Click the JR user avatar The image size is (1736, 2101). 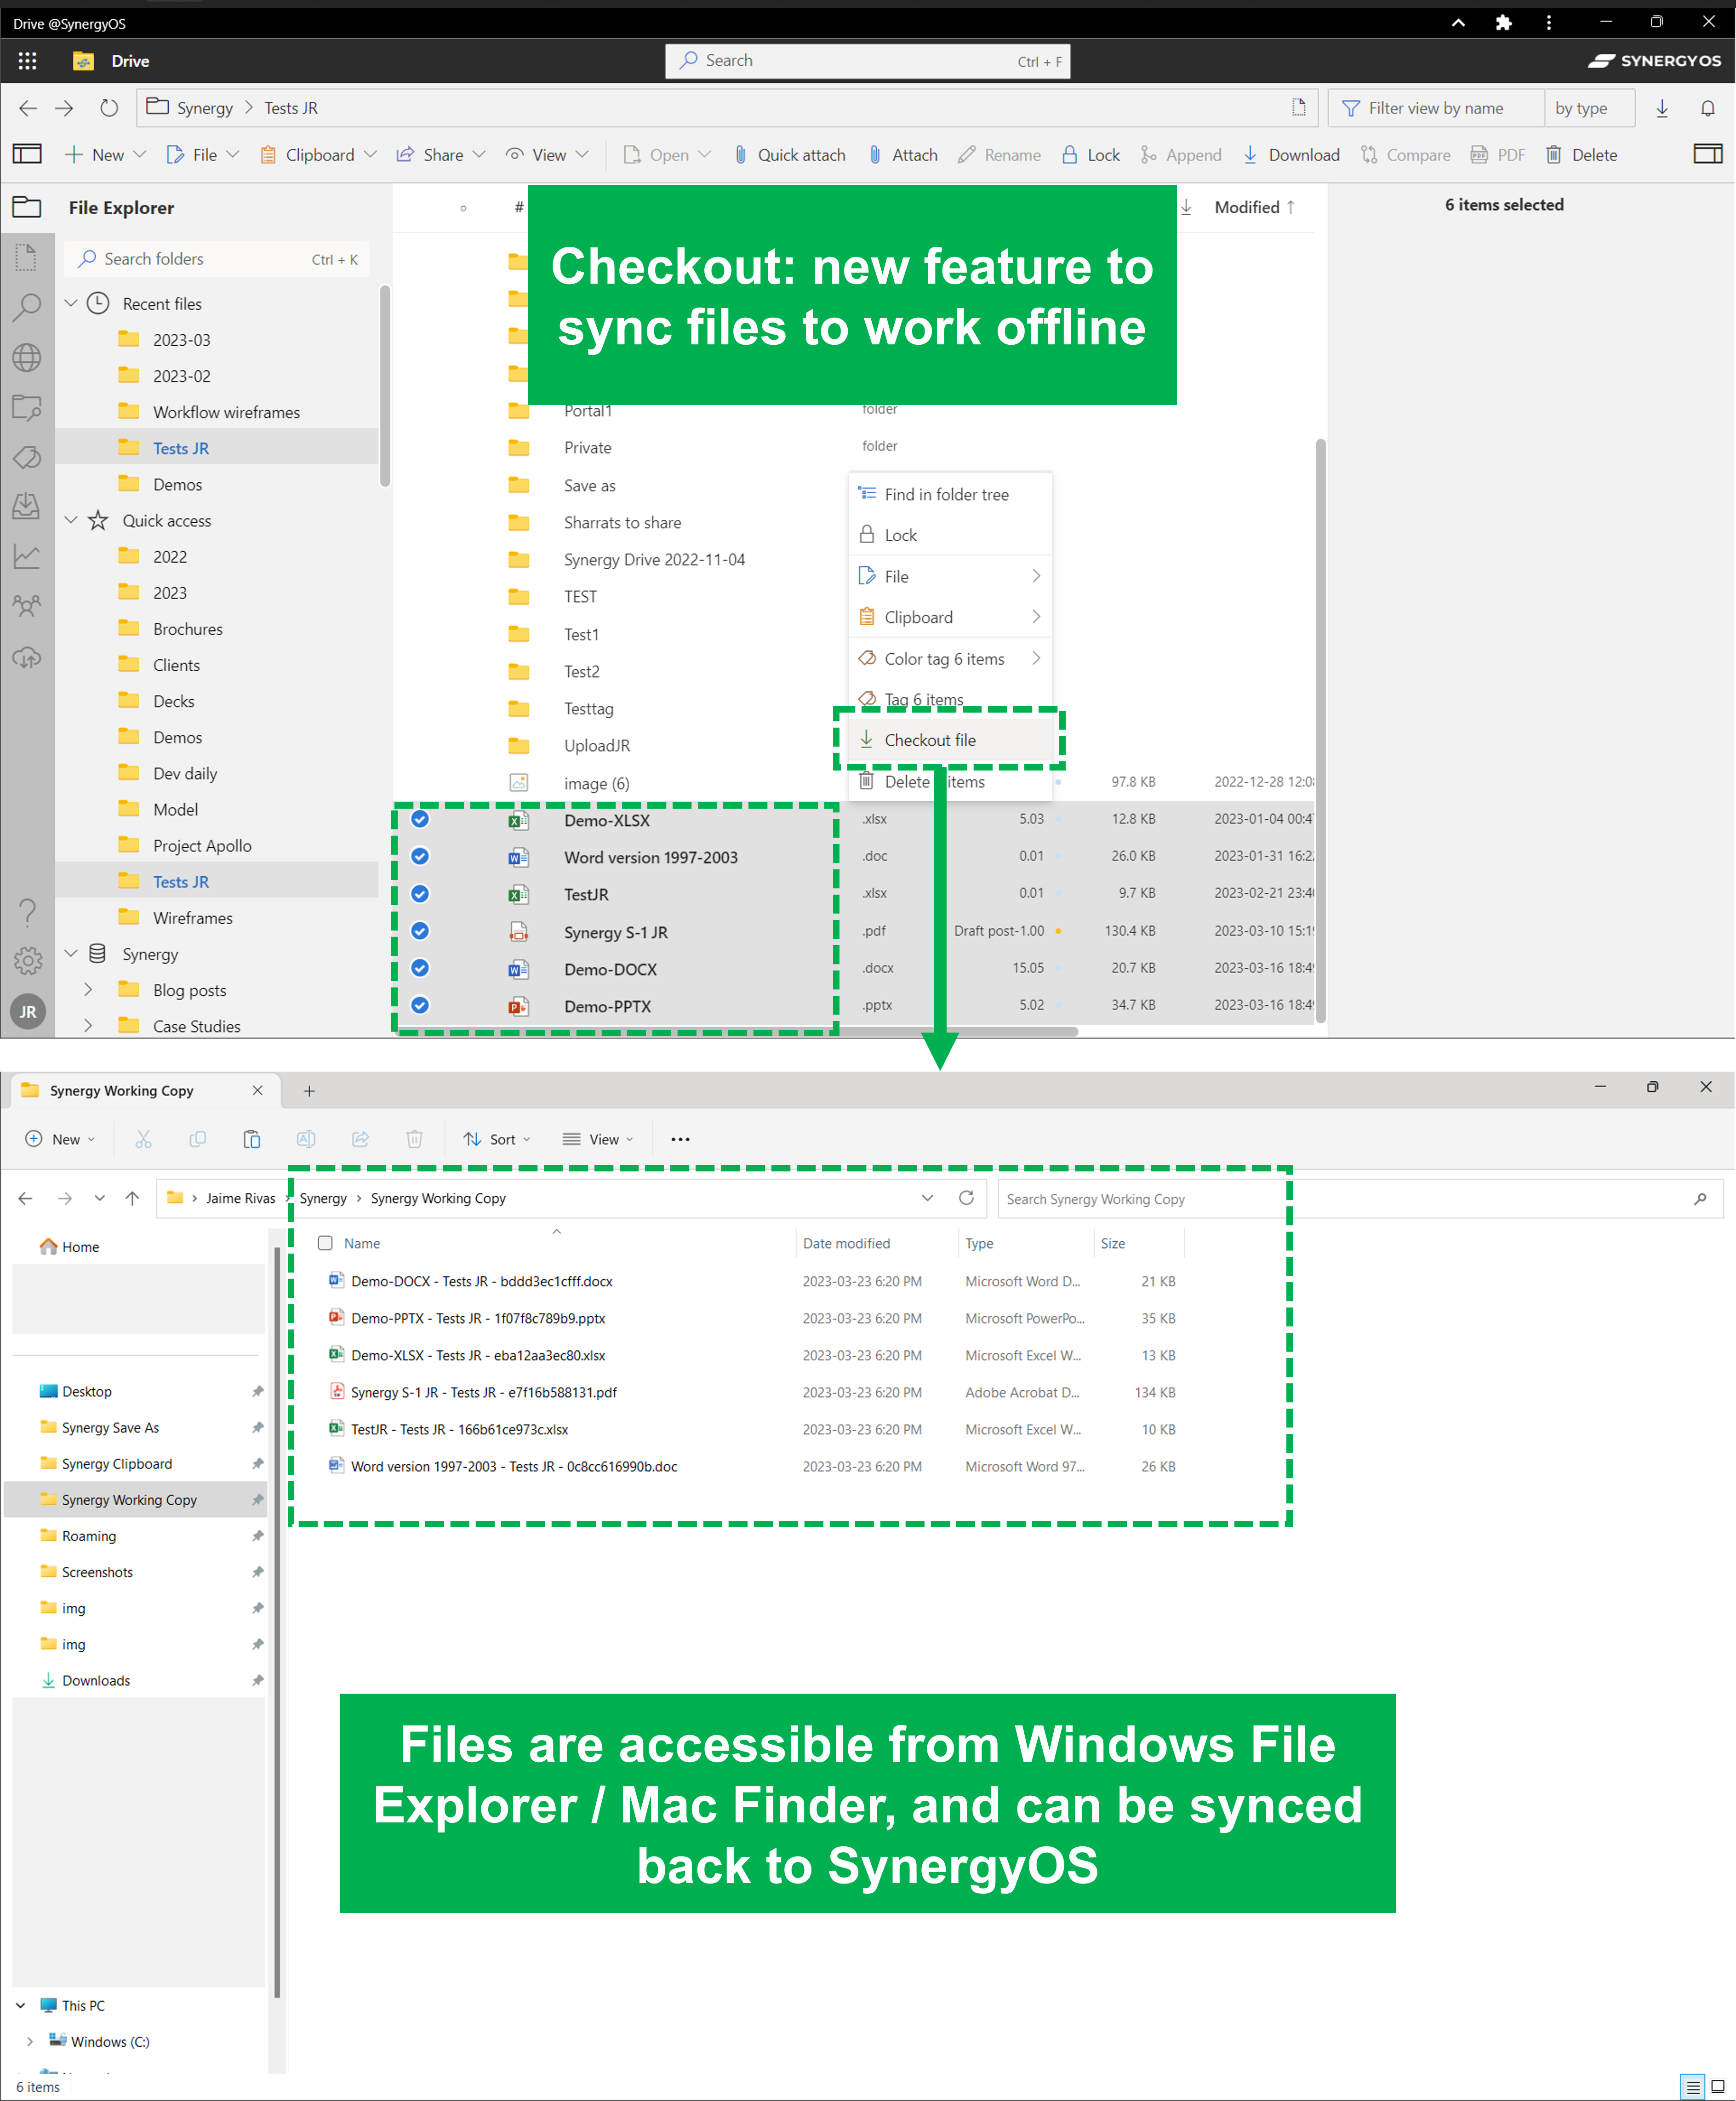coord(27,1012)
